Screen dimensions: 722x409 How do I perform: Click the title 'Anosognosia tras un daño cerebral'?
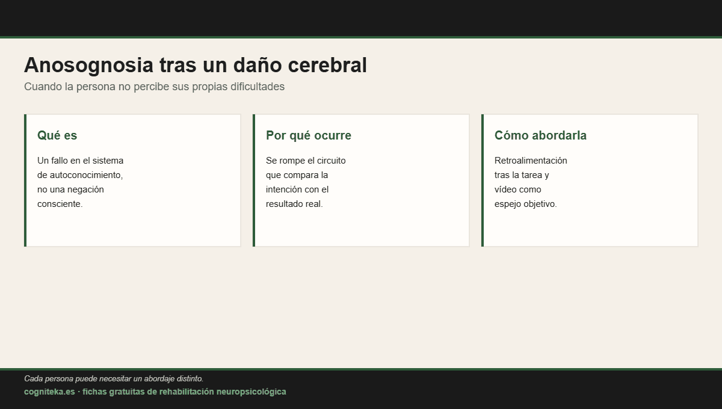tap(196, 65)
